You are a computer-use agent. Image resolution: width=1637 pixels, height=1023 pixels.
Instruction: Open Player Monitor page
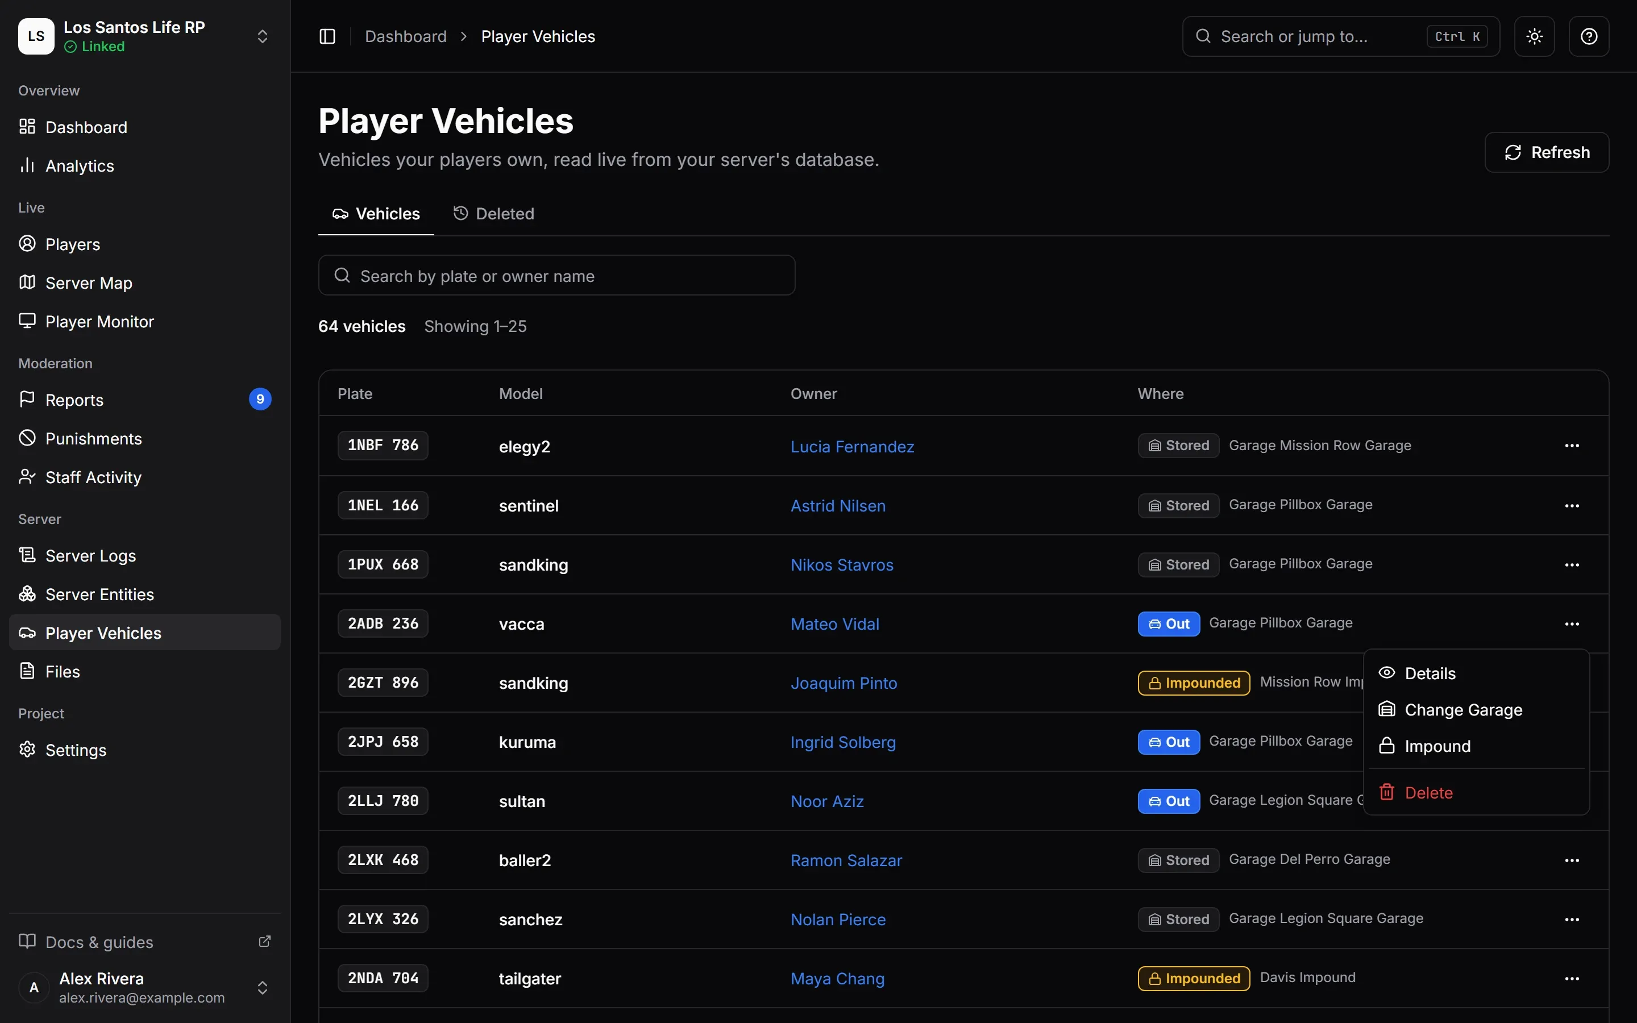tap(145, 321)
